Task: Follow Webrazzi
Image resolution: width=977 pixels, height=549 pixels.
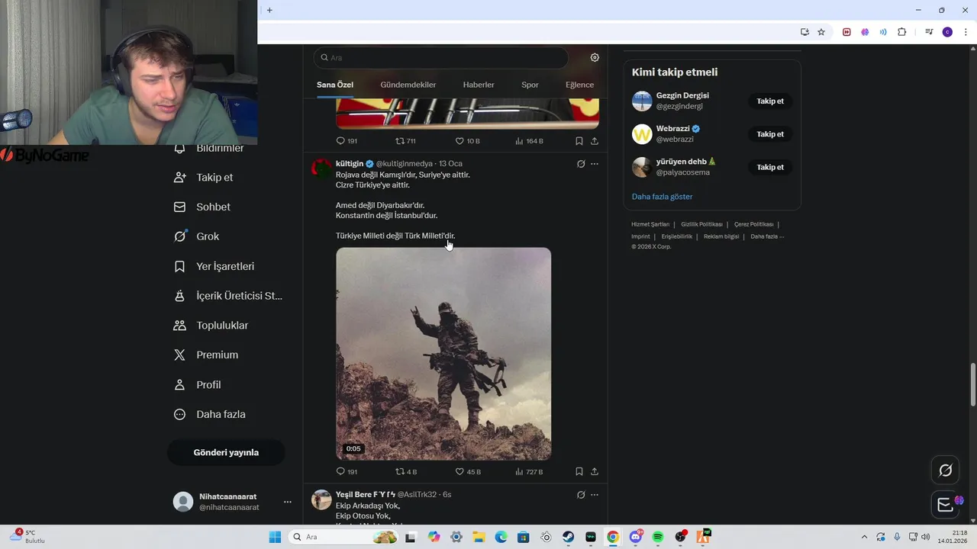Action: point(770,134)
